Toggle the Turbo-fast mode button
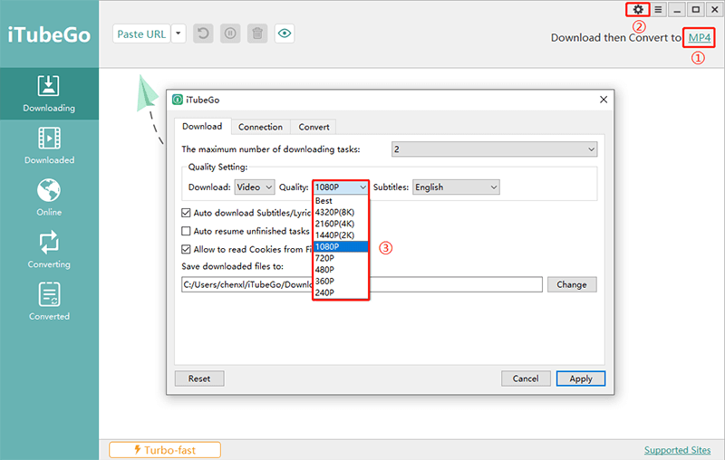This screenshot has width=725, height=460. click(165, 450)
